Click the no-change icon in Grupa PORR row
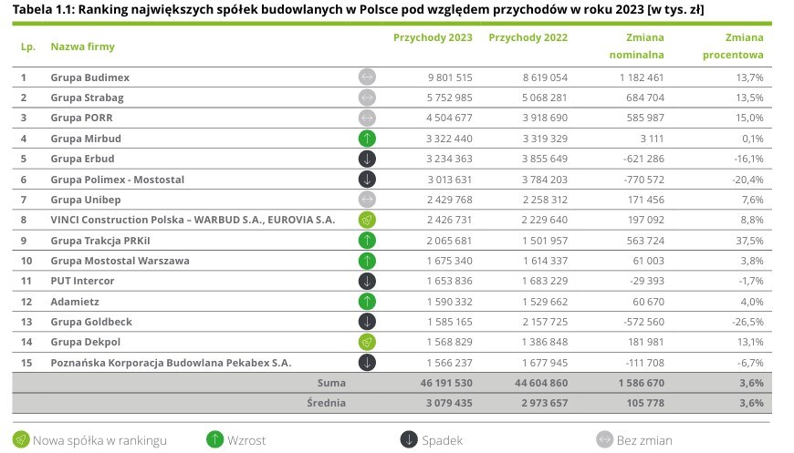Screen dimensions: 794x453 [x=367, y=118]
